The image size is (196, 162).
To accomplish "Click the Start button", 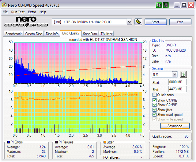I will coord(156,22).
